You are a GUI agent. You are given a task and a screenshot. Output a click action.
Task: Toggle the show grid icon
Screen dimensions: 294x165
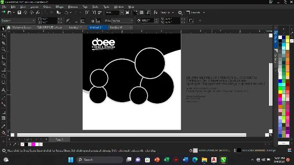pos(142,12)
